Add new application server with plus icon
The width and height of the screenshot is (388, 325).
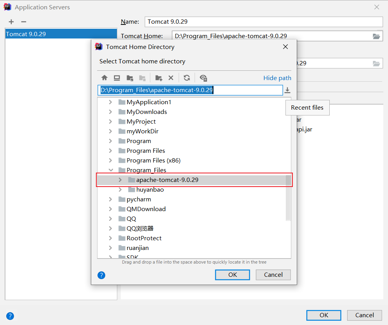click(x=11, y=22)
